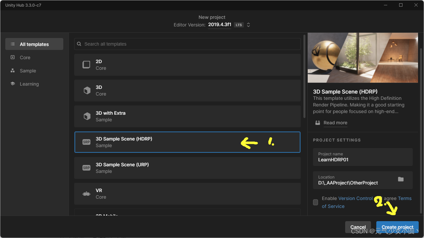Screen dimensions: 424x238
Task: Select the 3D Sample Scene (HDRP) template
Action: pyautogui.click(x=187, y=142)
